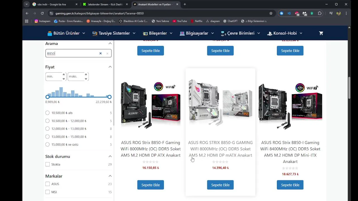Open the ASUS ROG STRIX B850-G GAMING WIFI title
The image size is (358, 201).
(x=220, y=149)
